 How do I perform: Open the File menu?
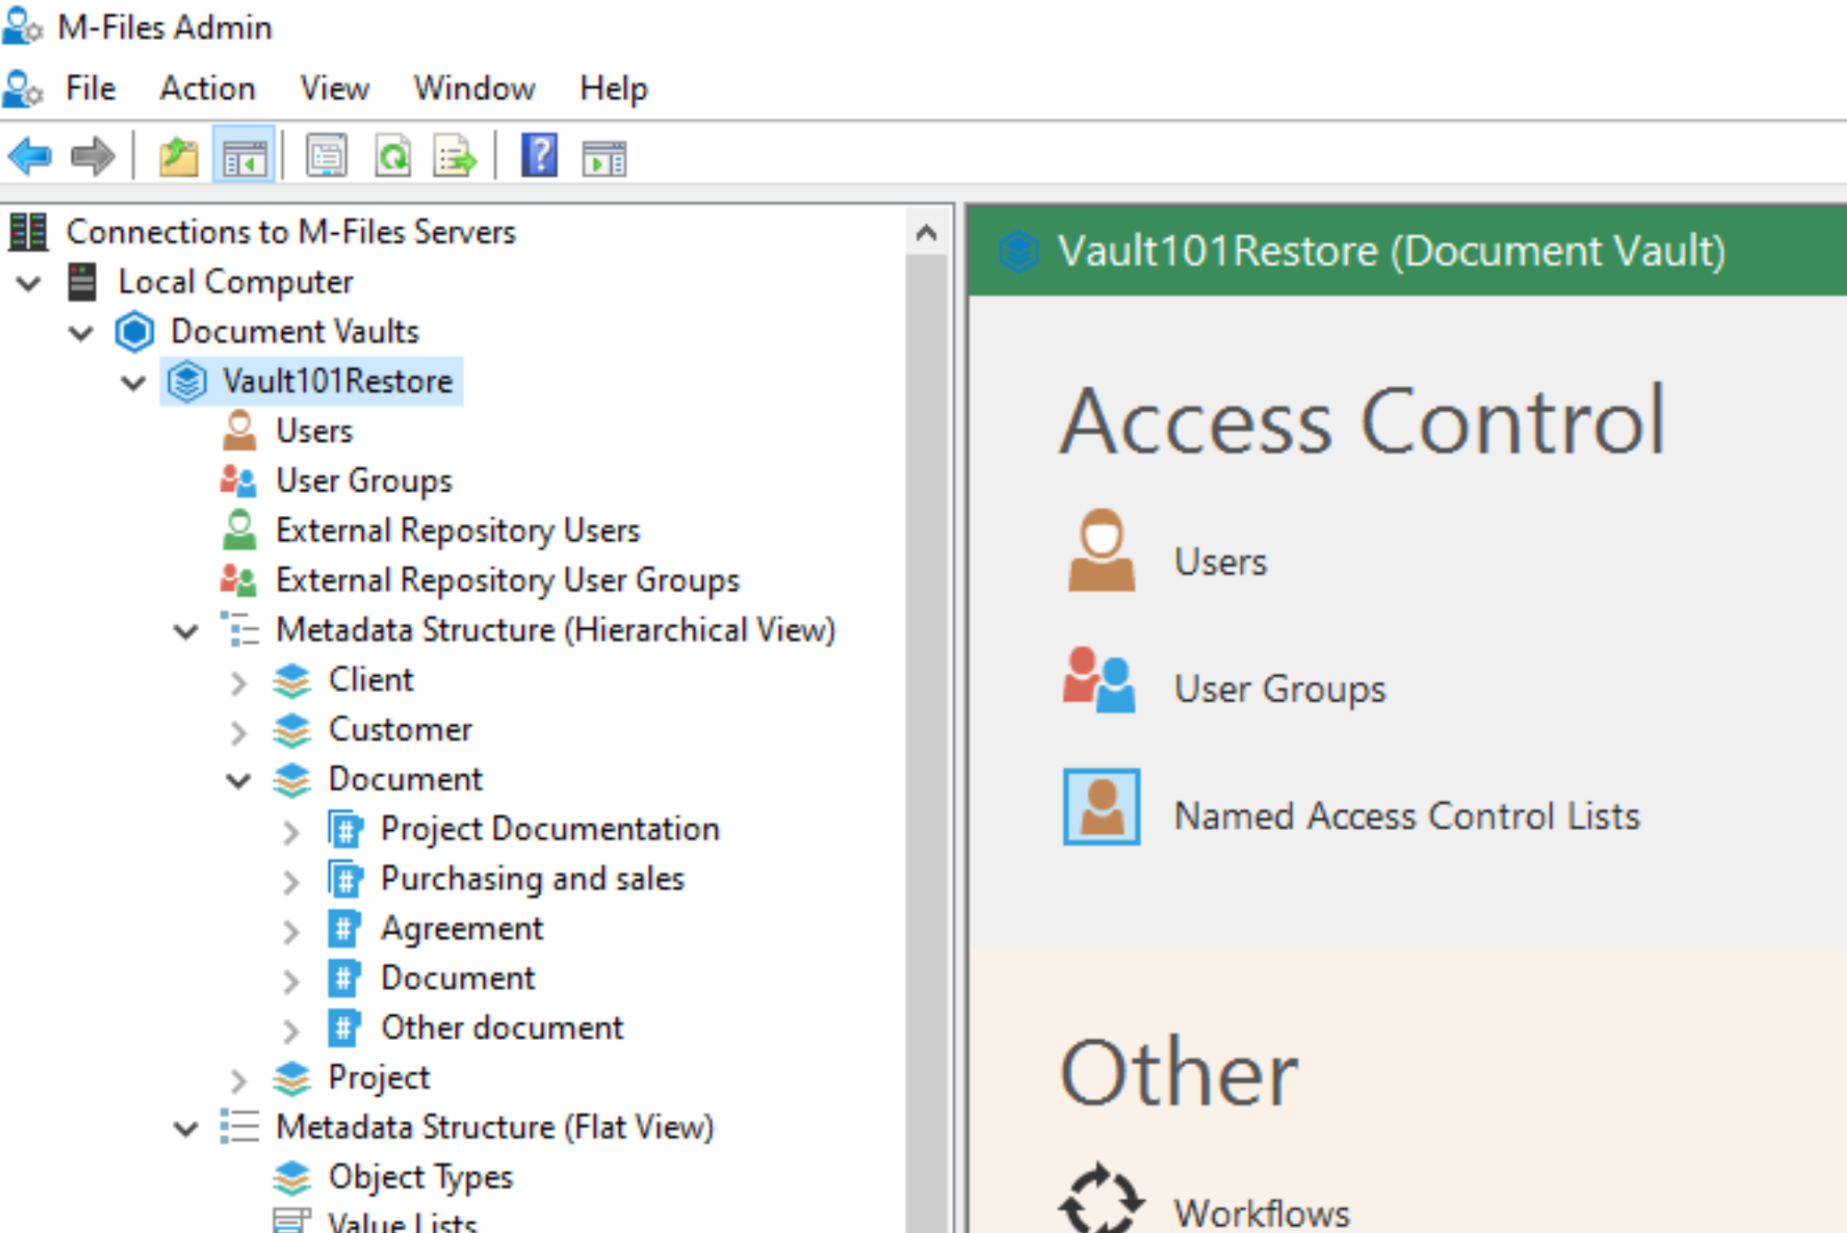91,88
